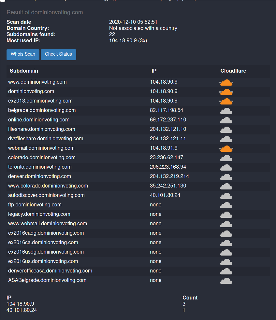The width and height of the screenshot is (276, 320).
Task: Click Cloudflare icon in the bare dominionvoting.com row
Action: (226, 92)
